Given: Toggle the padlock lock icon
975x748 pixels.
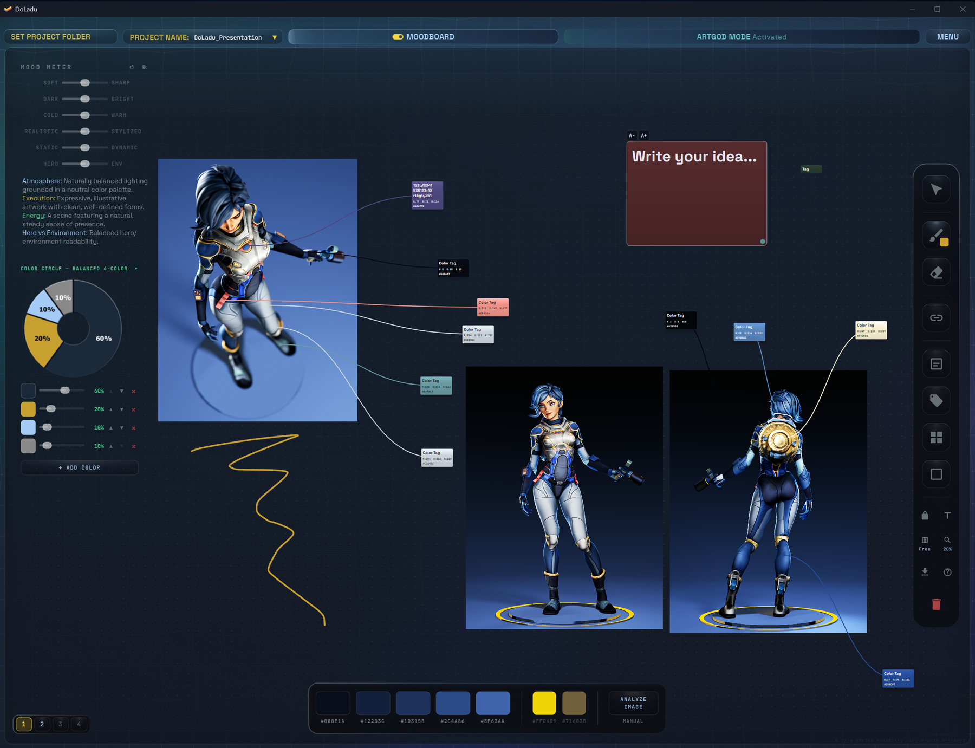Looking at the screenshot, I should tap(925, 515).
